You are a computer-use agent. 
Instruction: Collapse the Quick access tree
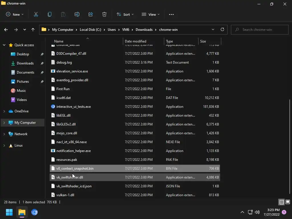[x=4, y=45]
